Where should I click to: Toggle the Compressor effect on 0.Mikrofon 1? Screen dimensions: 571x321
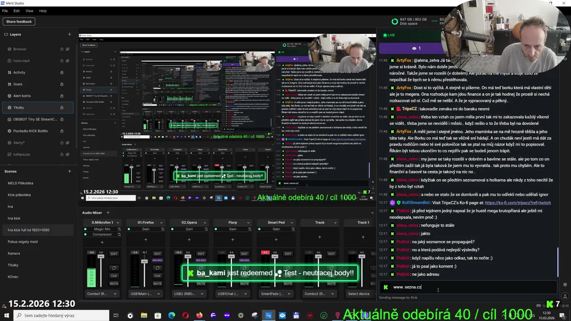pyautogui.click(x=85, y=235)
